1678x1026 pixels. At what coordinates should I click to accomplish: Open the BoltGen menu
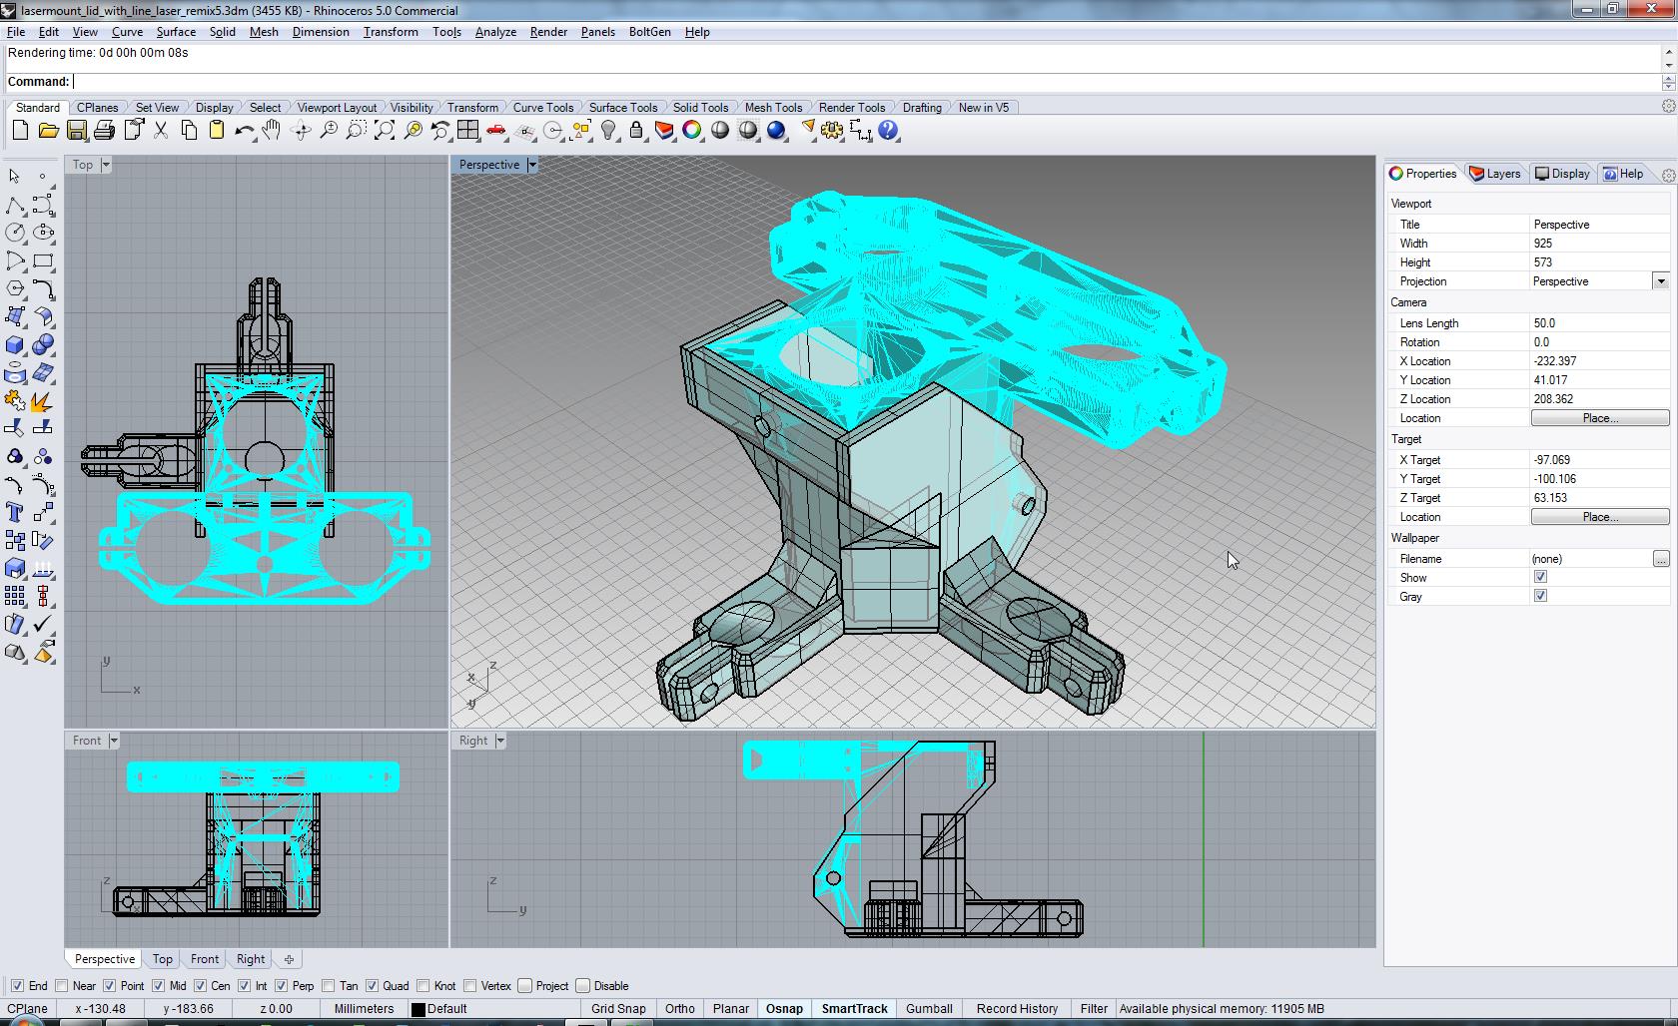(x=649, y=32)
